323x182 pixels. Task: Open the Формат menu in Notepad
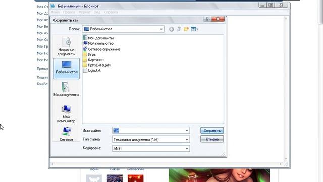[x=84, y=12]
